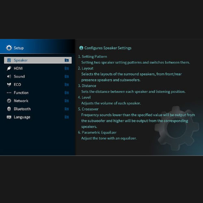203x203 pixels.
Task: Expand the Sound submenu folder
Action: coord(67,76)
